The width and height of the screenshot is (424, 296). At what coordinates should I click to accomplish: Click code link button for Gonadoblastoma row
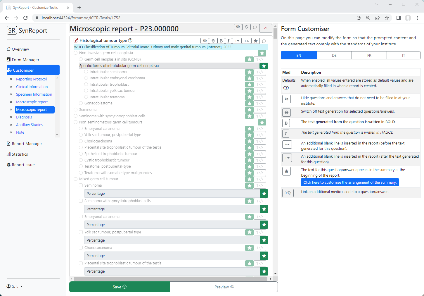260,104
